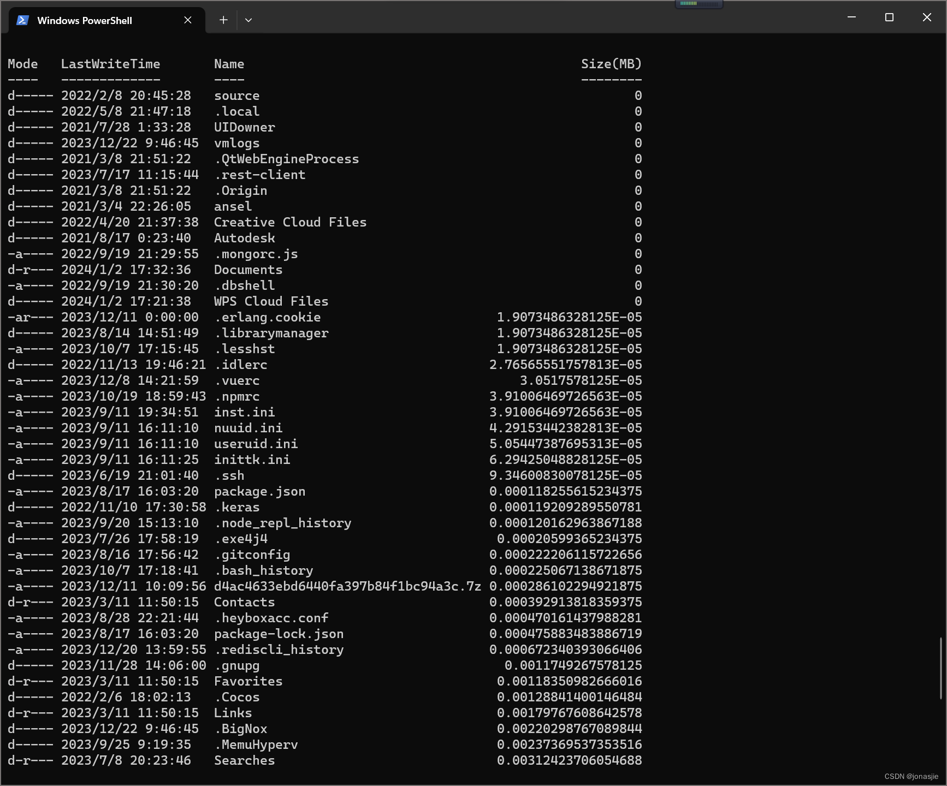Click the .gitconfig file line

(x=252, y=555)
